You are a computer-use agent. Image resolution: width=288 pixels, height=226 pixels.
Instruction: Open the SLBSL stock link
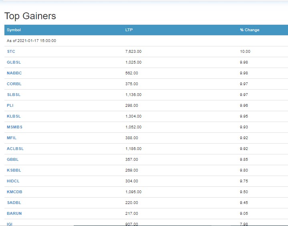point(14,95)
